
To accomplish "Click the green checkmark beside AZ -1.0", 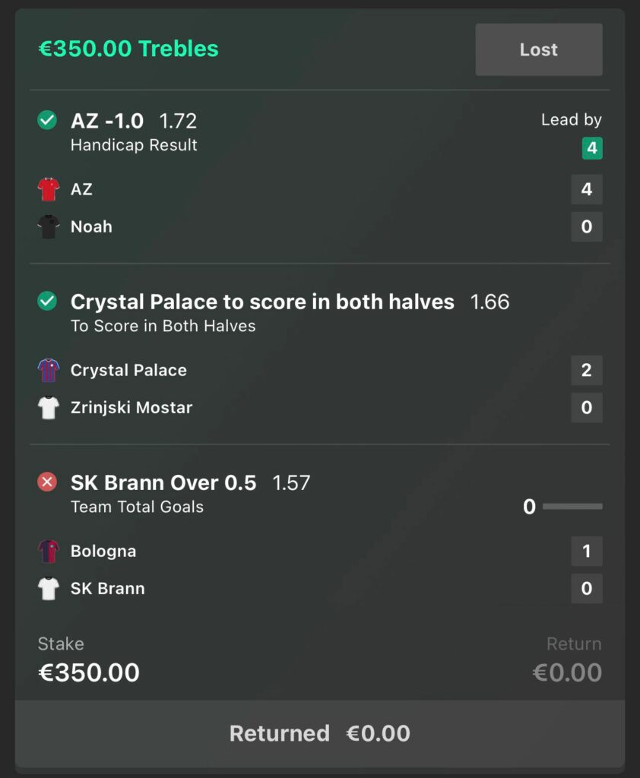I will [46, 121].
